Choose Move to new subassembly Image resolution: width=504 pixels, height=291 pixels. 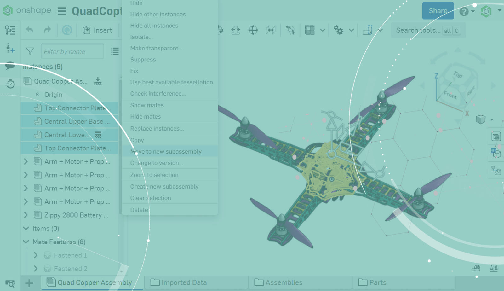166,152
